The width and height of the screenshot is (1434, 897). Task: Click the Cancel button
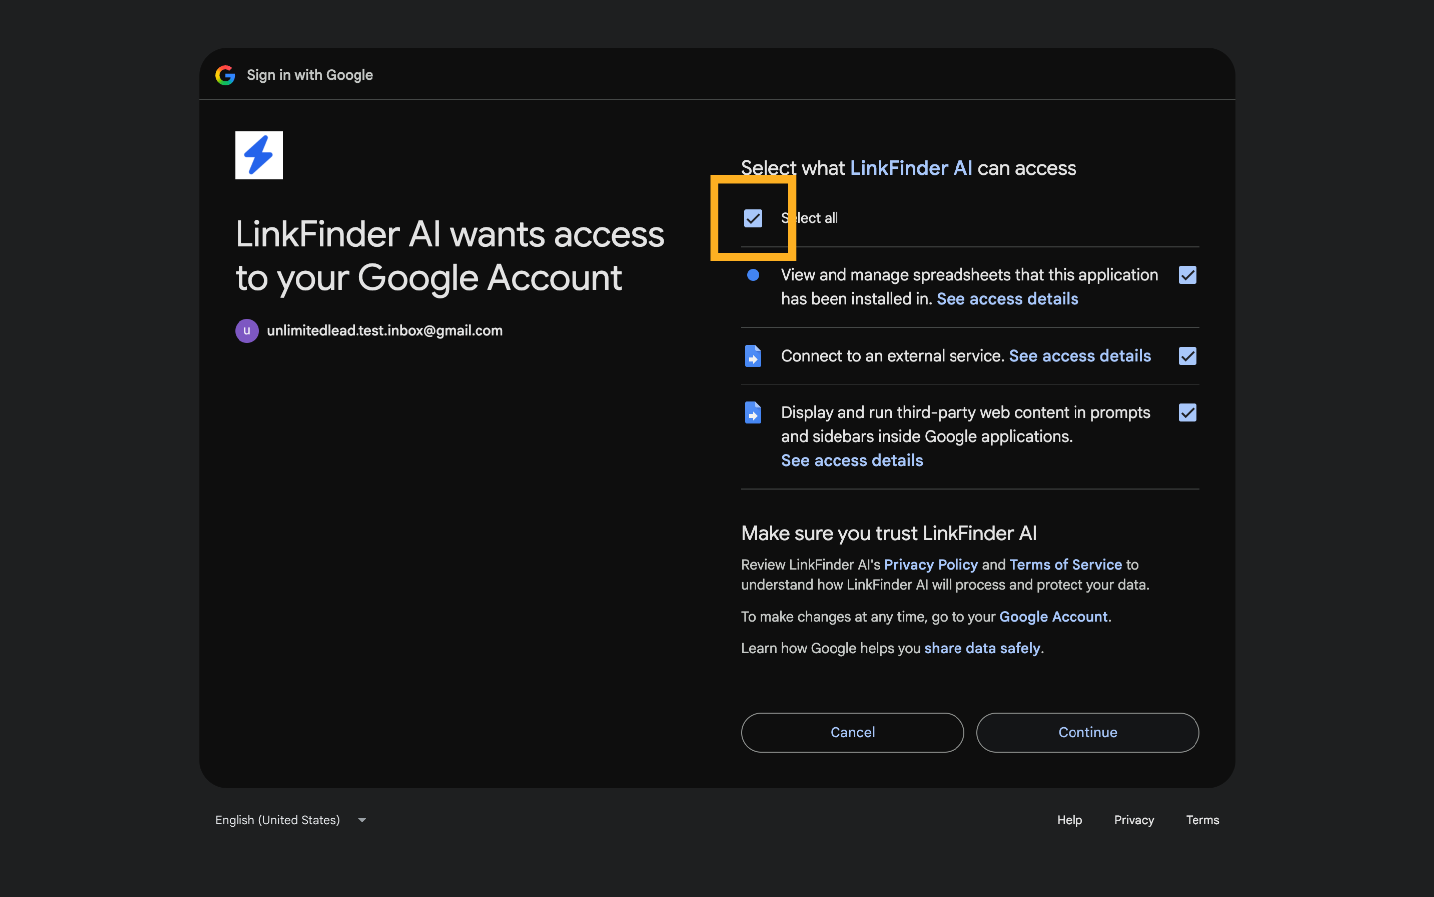(852, 733)
